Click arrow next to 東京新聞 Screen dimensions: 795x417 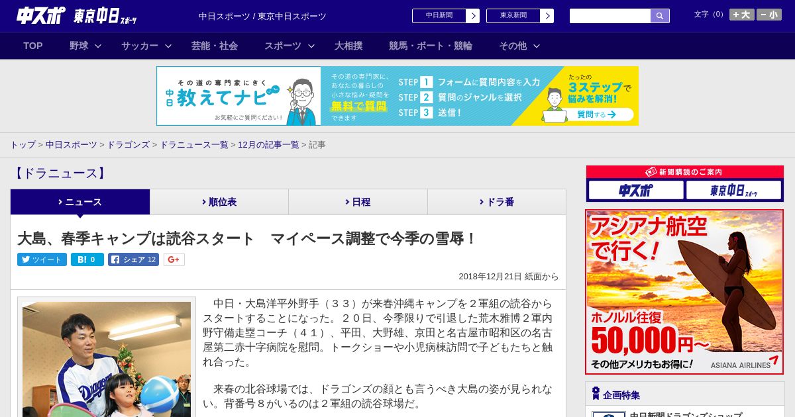(x=547, y=16)
